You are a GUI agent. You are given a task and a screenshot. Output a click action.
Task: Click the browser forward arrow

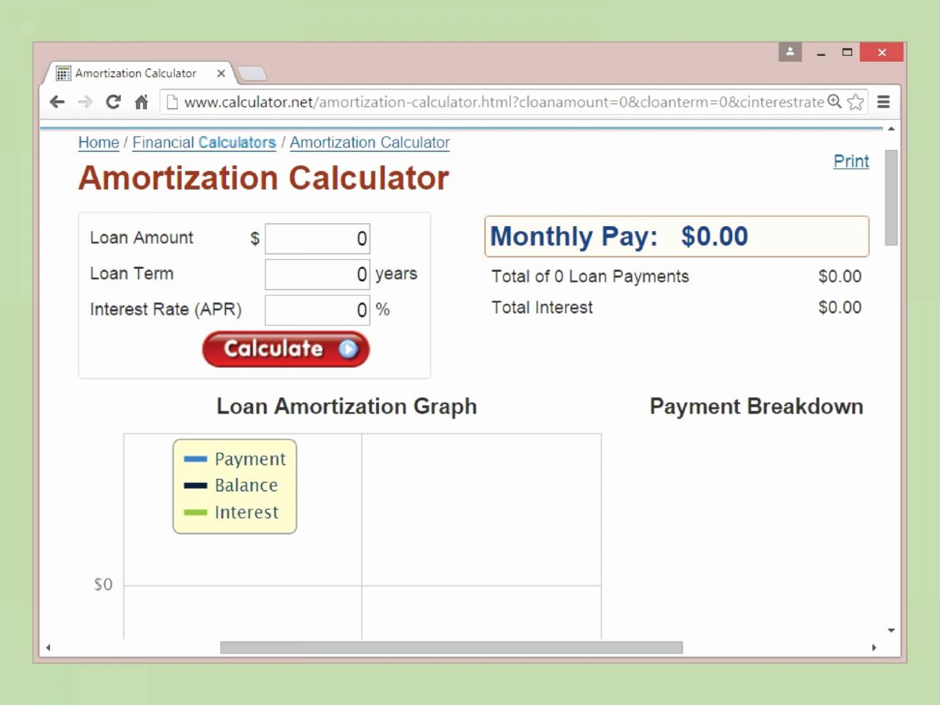(x=85, y=102)
